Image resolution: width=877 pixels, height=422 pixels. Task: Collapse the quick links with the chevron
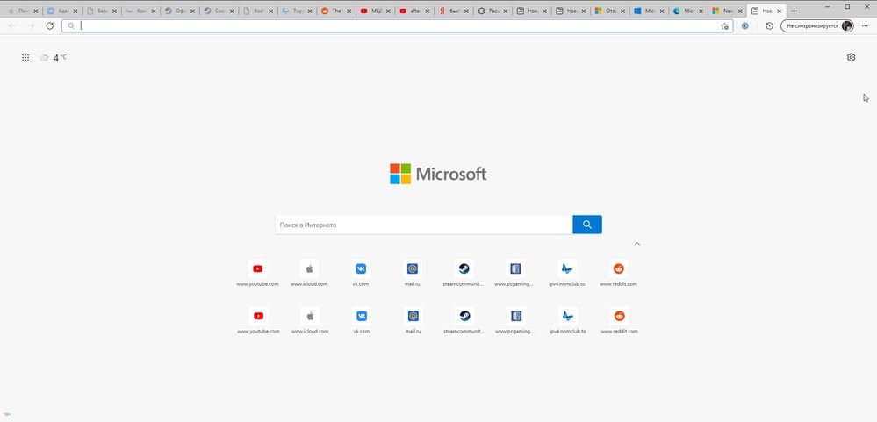[x=637, y=244]
